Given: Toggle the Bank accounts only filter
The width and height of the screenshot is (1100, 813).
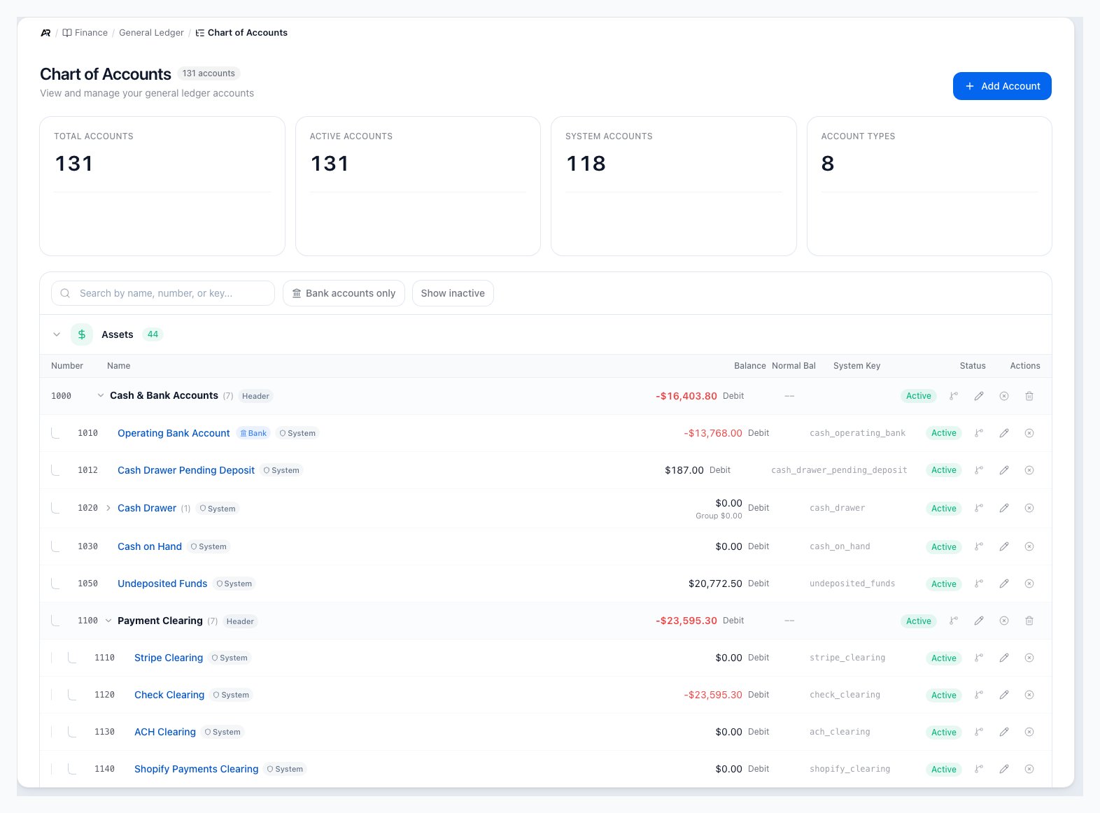Looking at the screenshot, I should [x=344, y=293].
